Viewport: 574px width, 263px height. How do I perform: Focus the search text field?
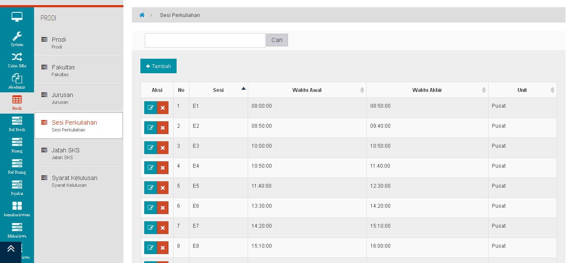tap(205, 40)
